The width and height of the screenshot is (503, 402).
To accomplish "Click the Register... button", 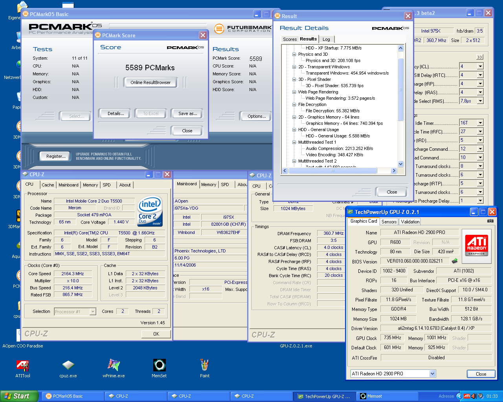I will 56,156.
